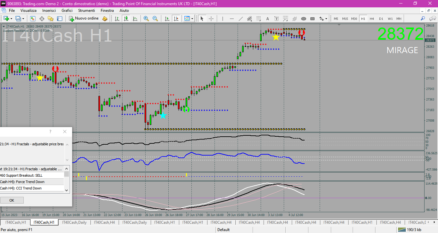Select the horizontal line drawing tool
The width and height of the screenshot is (438, 233).
click(232, 19)
